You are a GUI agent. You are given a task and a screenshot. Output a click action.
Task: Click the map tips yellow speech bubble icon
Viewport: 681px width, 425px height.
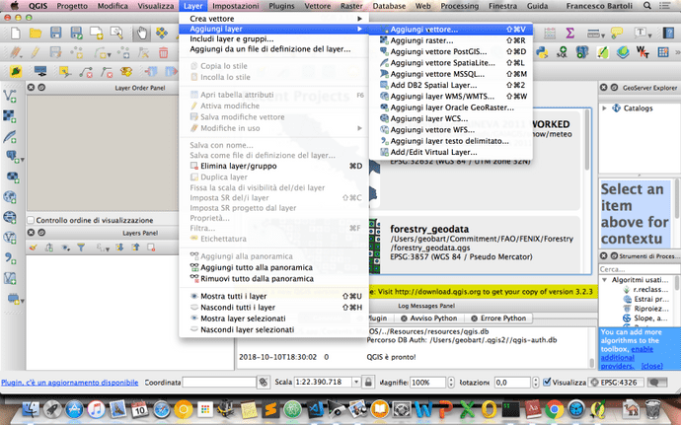(617, 33)
